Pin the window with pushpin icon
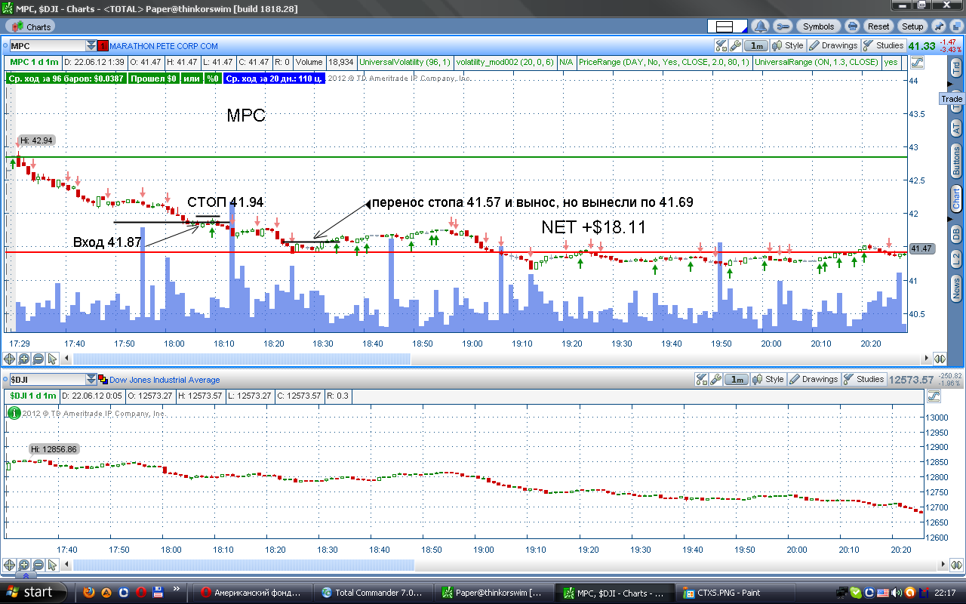The image size is (966, 604). click(x=938, y=26)
